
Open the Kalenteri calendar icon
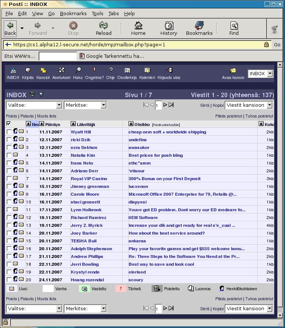(x=147, y=70)
